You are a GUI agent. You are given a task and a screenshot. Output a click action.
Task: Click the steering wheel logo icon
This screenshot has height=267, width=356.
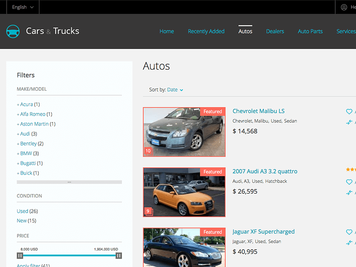point(13,31)
